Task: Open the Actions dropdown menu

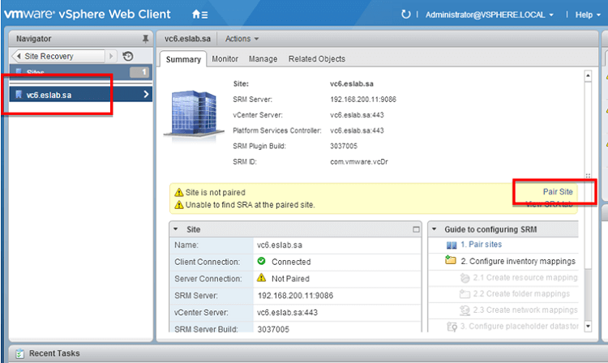Action: (242, 38)
